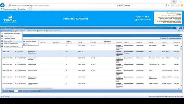Open the Настройки dropdown menu

point(32,31)
